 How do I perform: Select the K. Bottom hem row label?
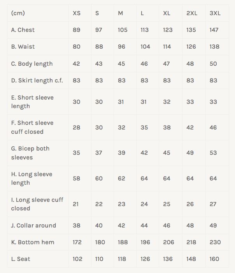click(x=33, y=242)
